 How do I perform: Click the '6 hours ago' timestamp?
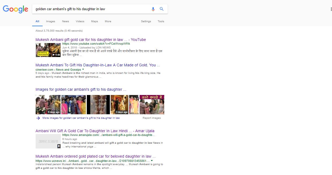pos(70,139)
